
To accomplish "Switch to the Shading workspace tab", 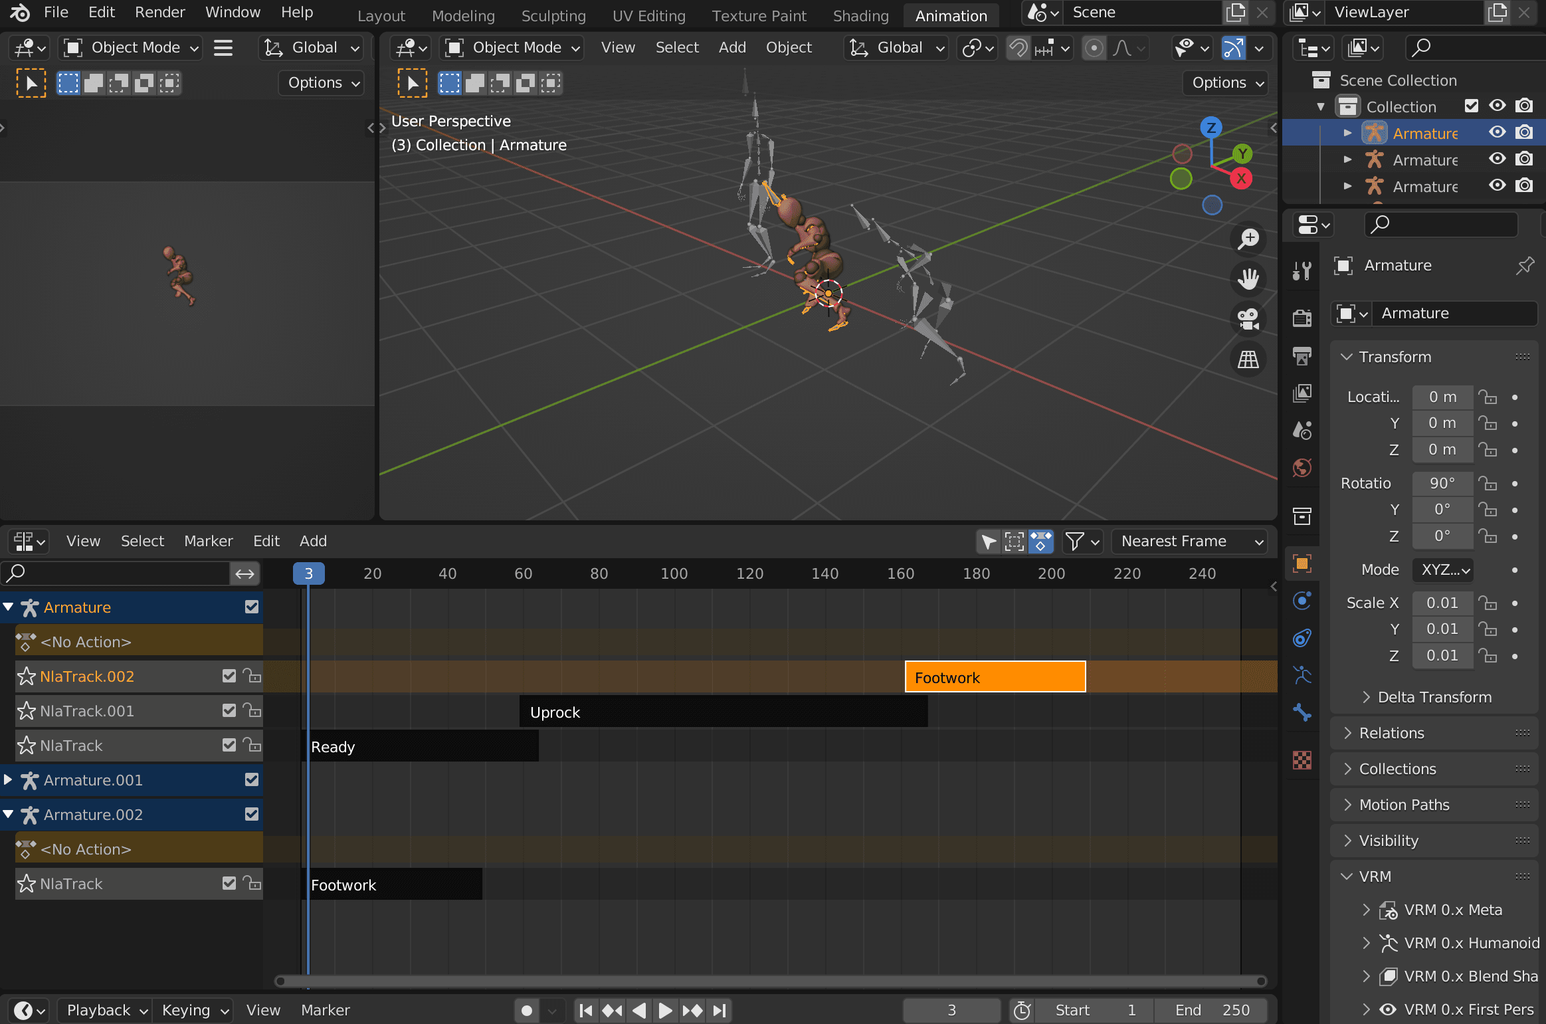I will [860, 15].
